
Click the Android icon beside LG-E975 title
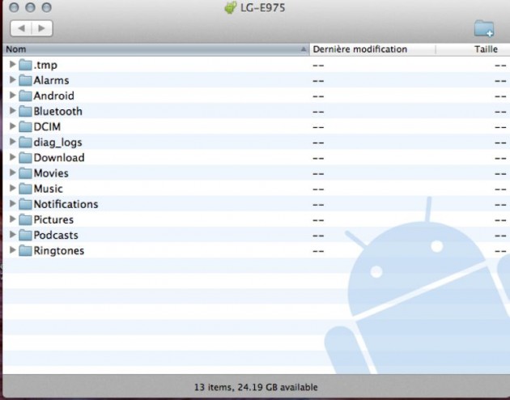[x=230, y=7]
